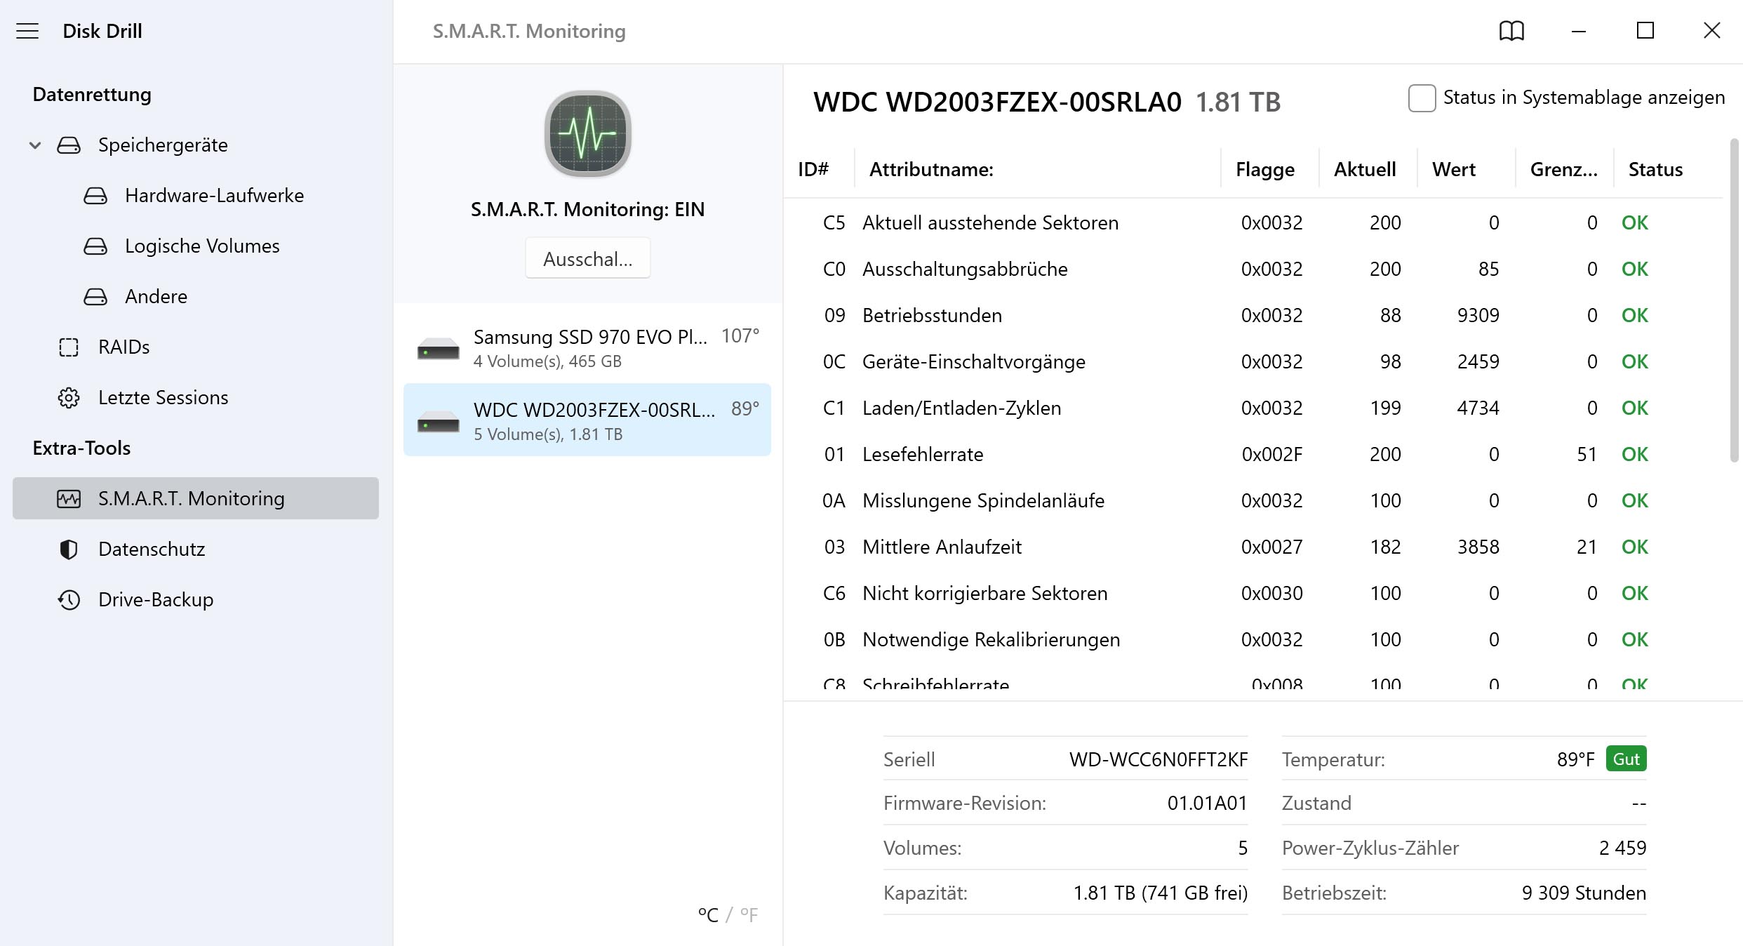Select row Misslungene Spindelanläufe
Image resolution: width=1743 pixels, height=946 pixels.
[1253, 500]
